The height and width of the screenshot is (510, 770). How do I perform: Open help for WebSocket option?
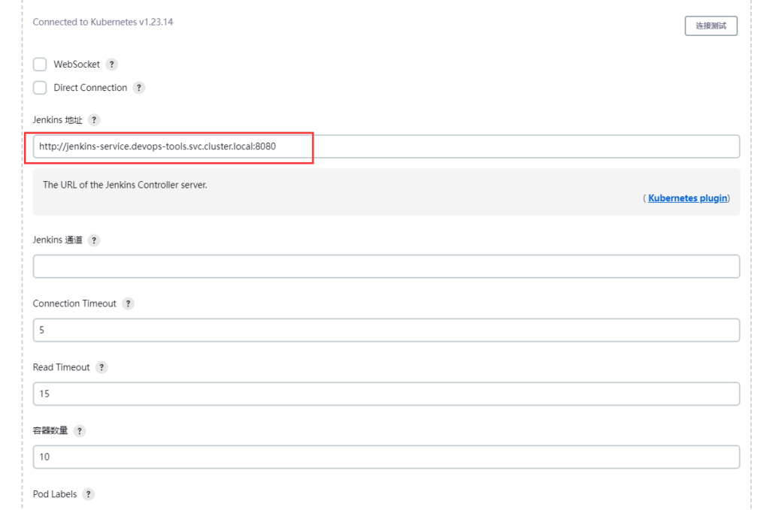[112, 65]
